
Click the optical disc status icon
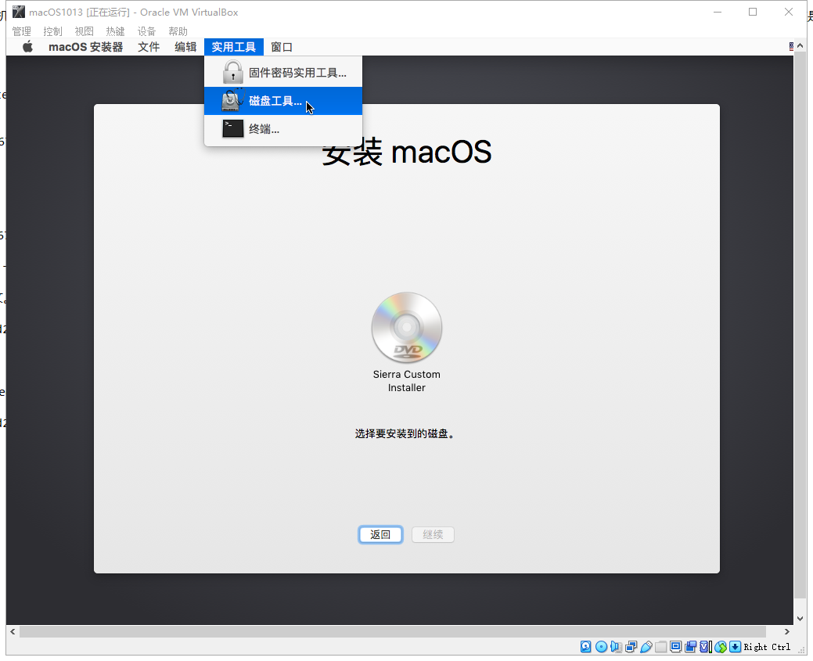point(601,646)
